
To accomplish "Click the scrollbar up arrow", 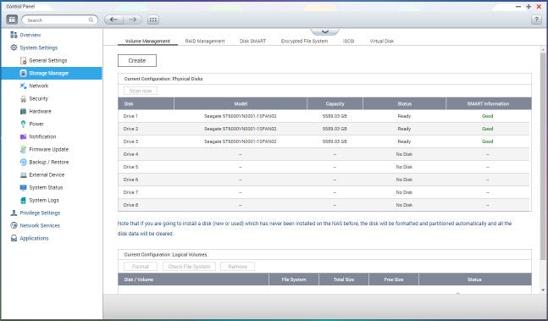I will (x=543, y=50).
